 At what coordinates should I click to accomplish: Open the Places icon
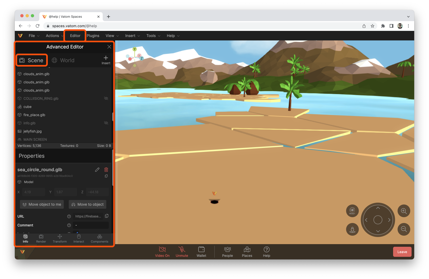[x=247, y=252]
